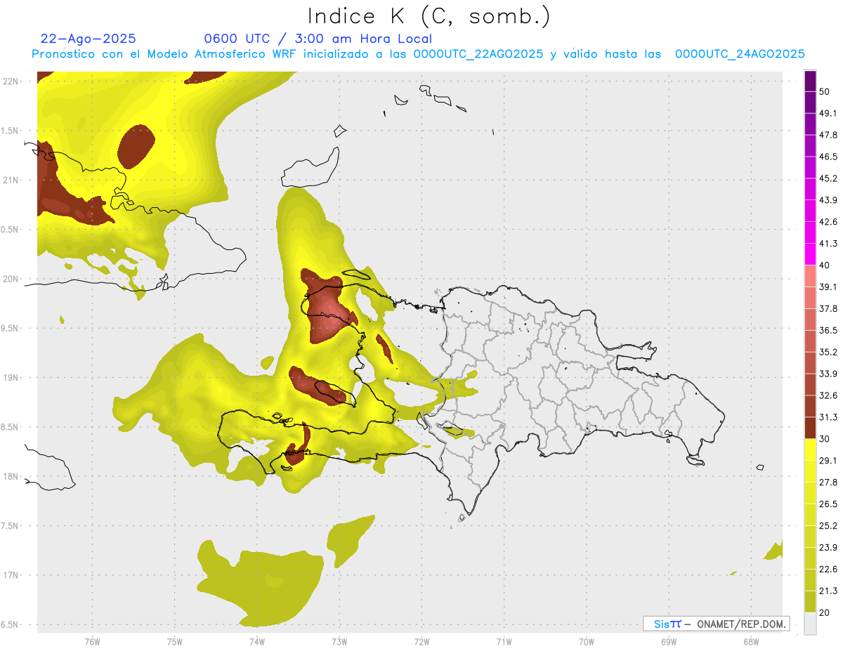This screenshot has height=651, width=843.
Task: Click the "20N" latitude label
Action: (11, 279)
